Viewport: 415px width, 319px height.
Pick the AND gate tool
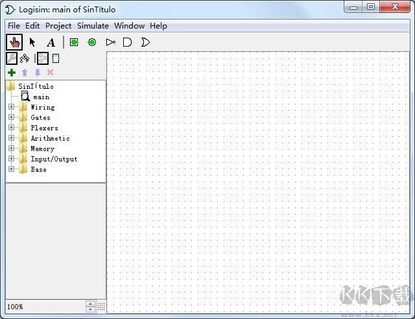(128, 42)
